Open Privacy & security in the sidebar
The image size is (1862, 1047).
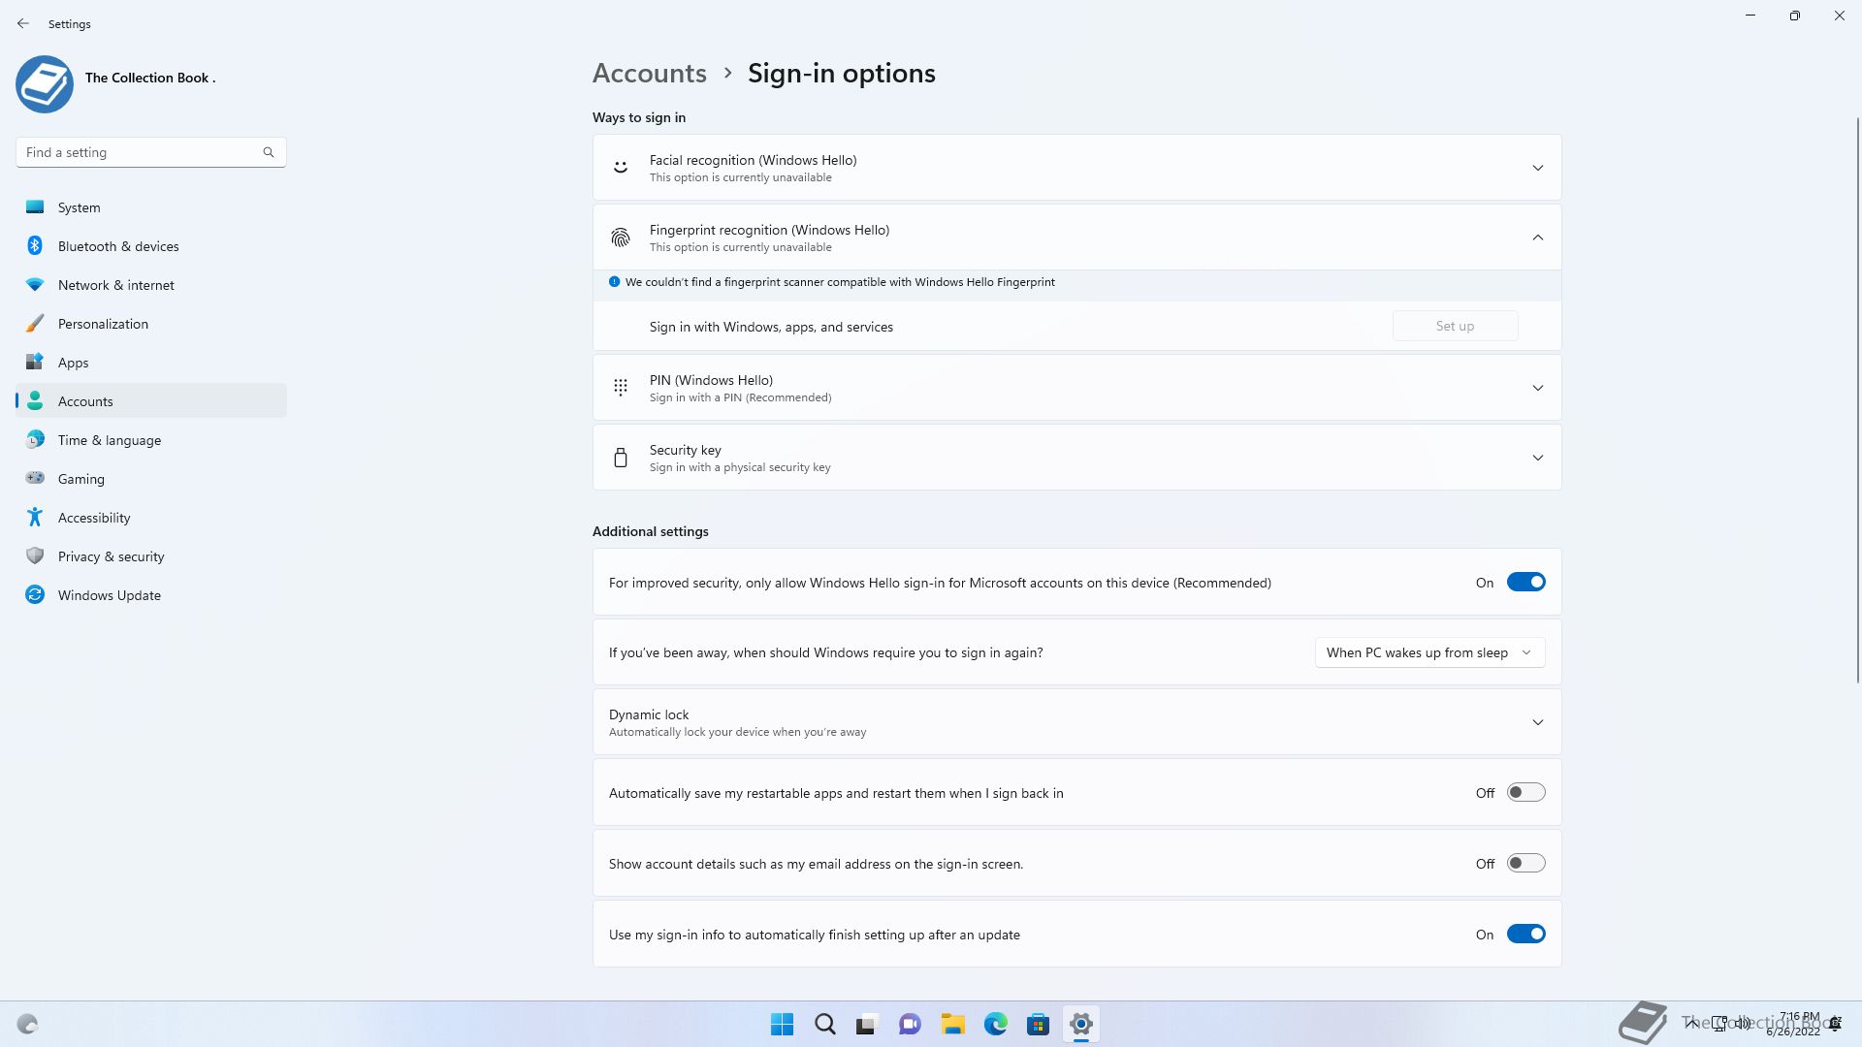[x=111, y=556]
